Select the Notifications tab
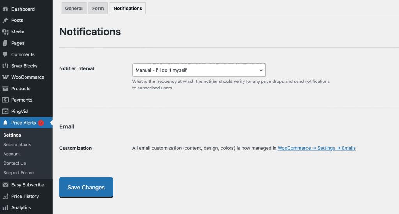Screen dimensions: 399x214 pyautogui.click(x=127, y=8)
